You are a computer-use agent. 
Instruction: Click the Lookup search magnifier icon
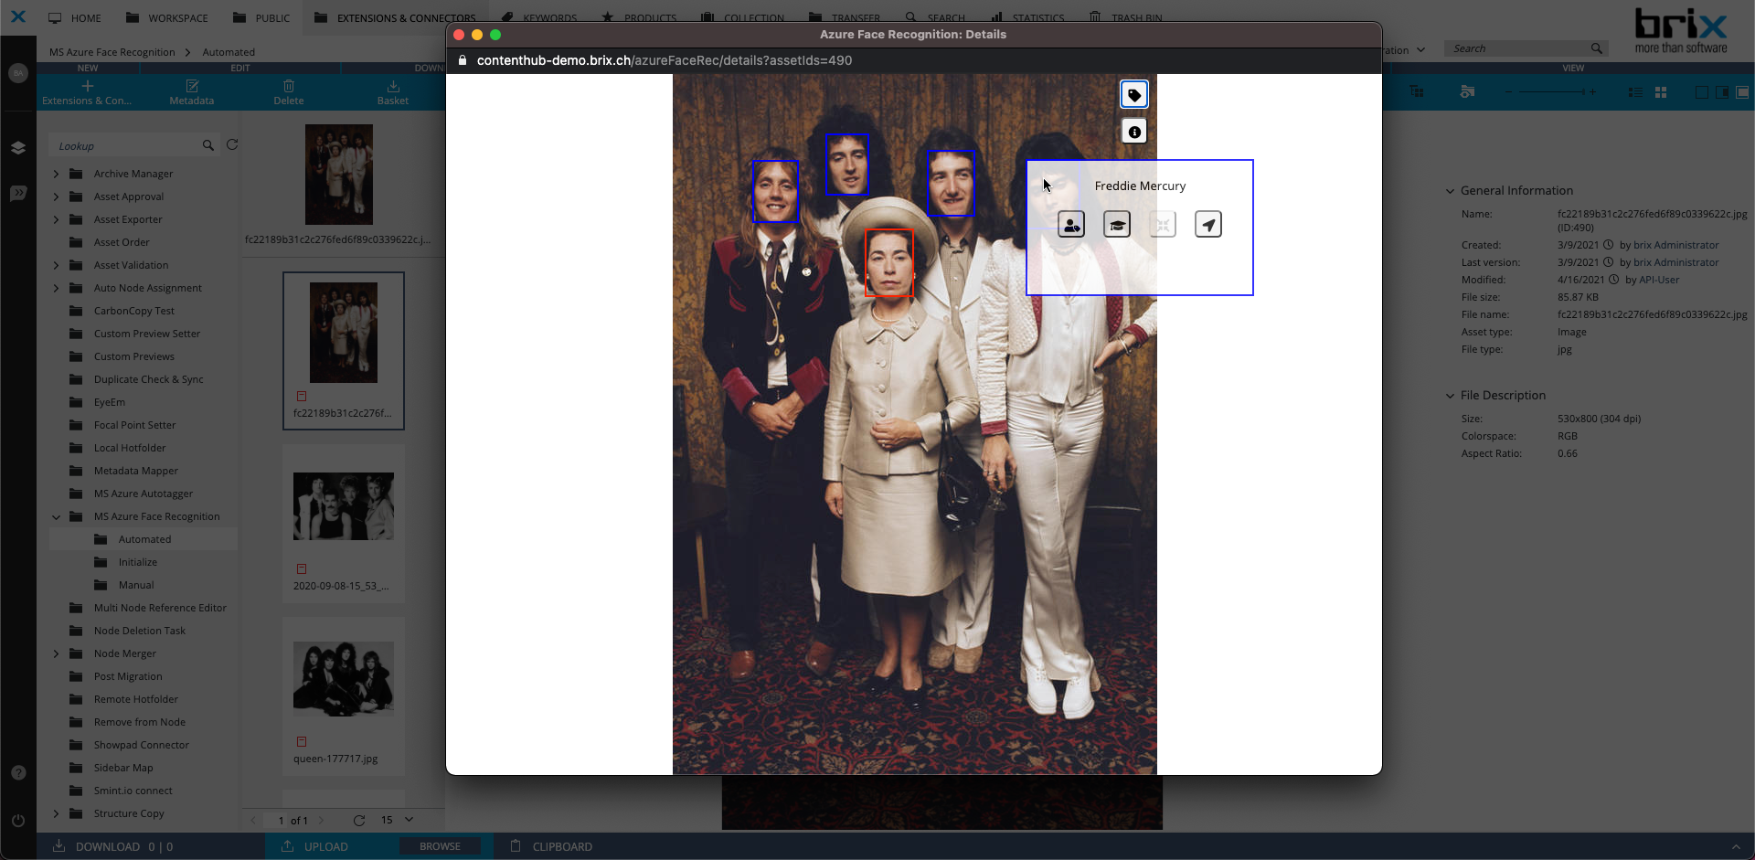click(208, 145)
